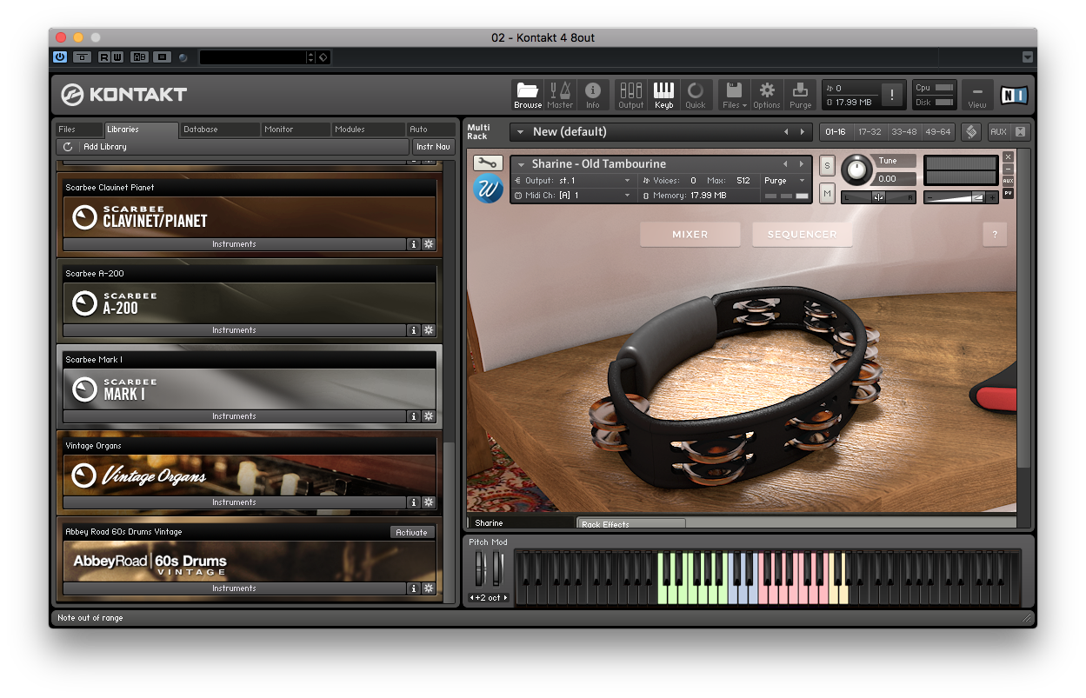
Task: Minimize the Sharine instrument header
Action: tap(1008, 169)
